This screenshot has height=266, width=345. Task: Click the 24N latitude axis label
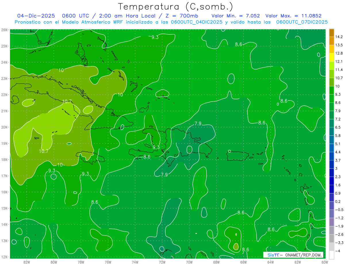click(4, 62)
